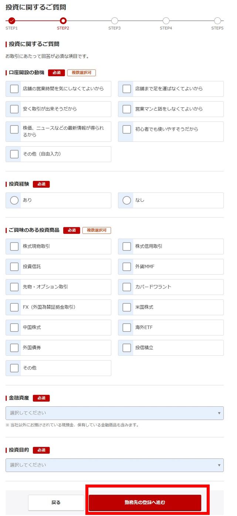The width and height of the screenshot is (237, 516).
Task: Enable 投資信託 interest option
Action: click(x=14, y=267)
